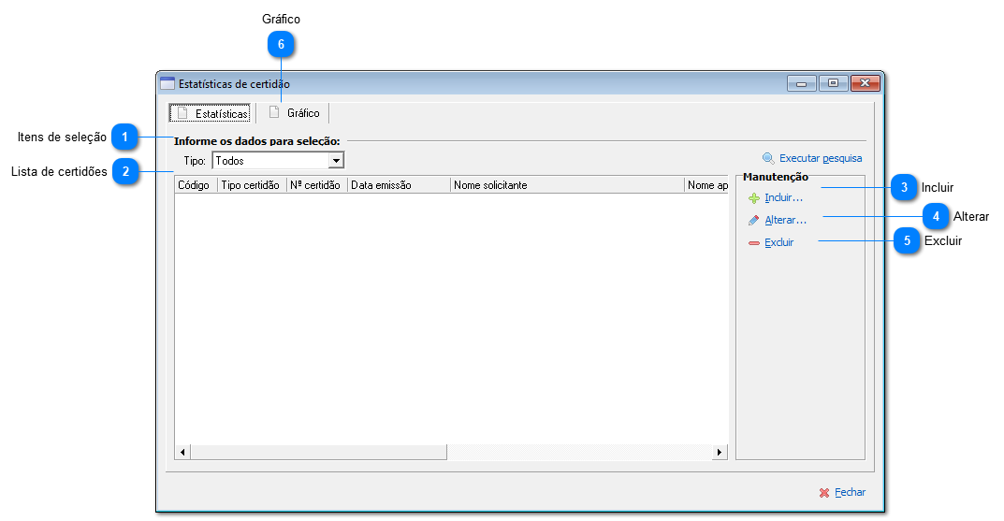Screen dimensions: 1004x521
Task: Sort by the Código column header
Action: [x=196, y=185]
